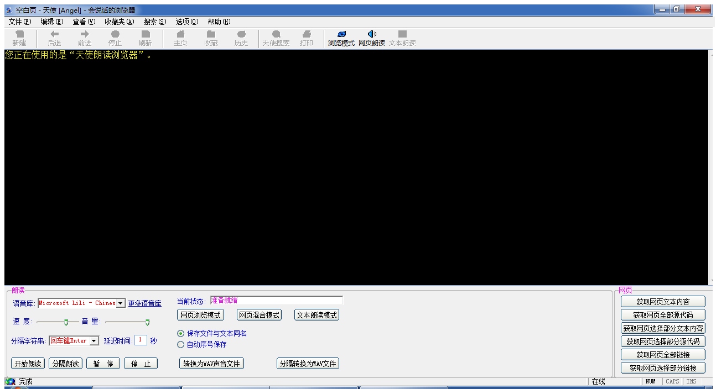Click the app icon in the title bar
Viewport: 716px width, 389px height.
tap(8, 10)
